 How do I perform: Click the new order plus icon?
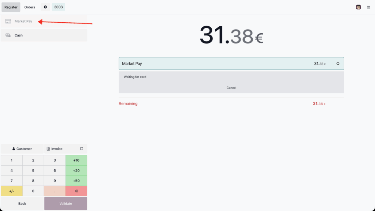45,7
